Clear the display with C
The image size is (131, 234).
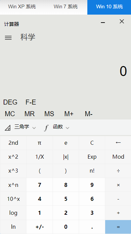(92, 143)
